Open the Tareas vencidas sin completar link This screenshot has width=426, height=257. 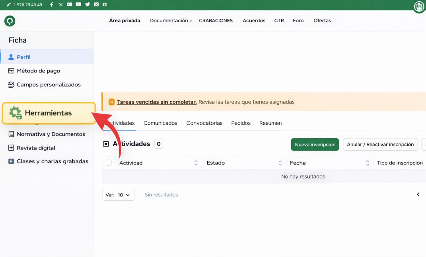point(157,102)
